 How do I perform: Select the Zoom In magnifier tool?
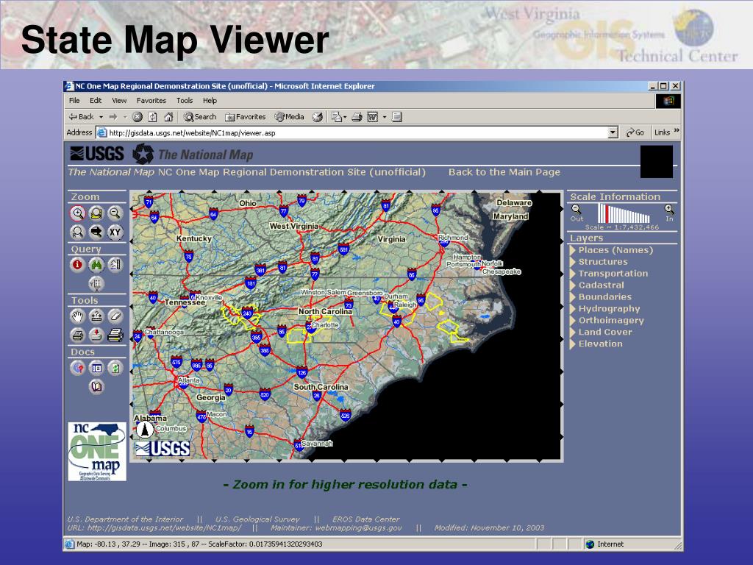tap(78, 213)
